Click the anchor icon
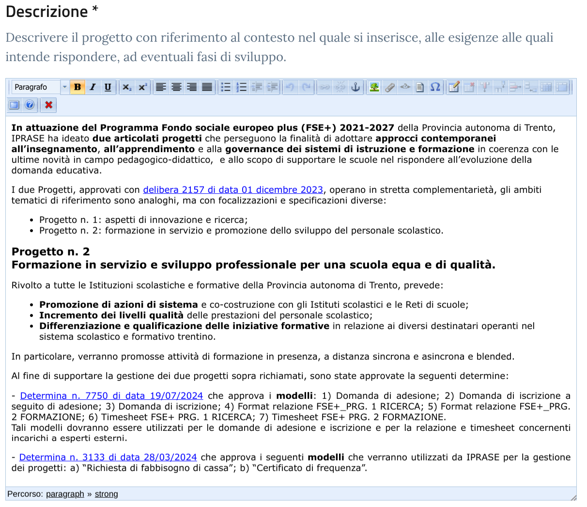Image resolution: width=587 pixels, height=507 pixels. [x=355, y=87]
